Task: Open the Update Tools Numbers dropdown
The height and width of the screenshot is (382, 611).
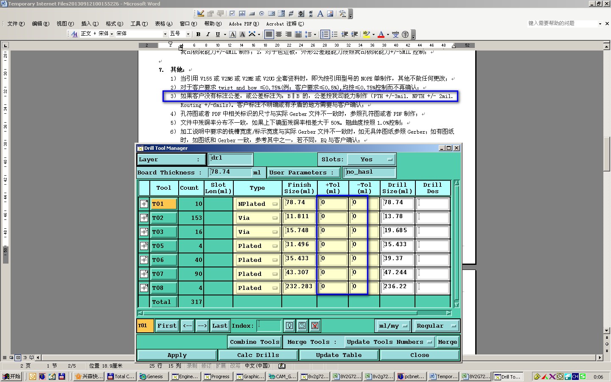Action: (389, 342)
